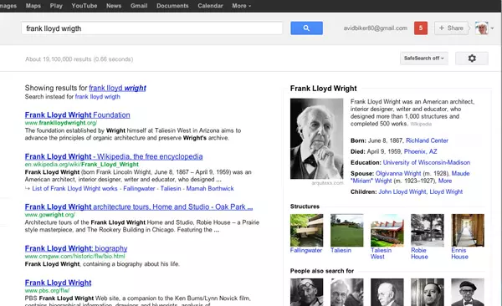Open the Taliesin sublink under Wikipedia result

coord(171,188)
